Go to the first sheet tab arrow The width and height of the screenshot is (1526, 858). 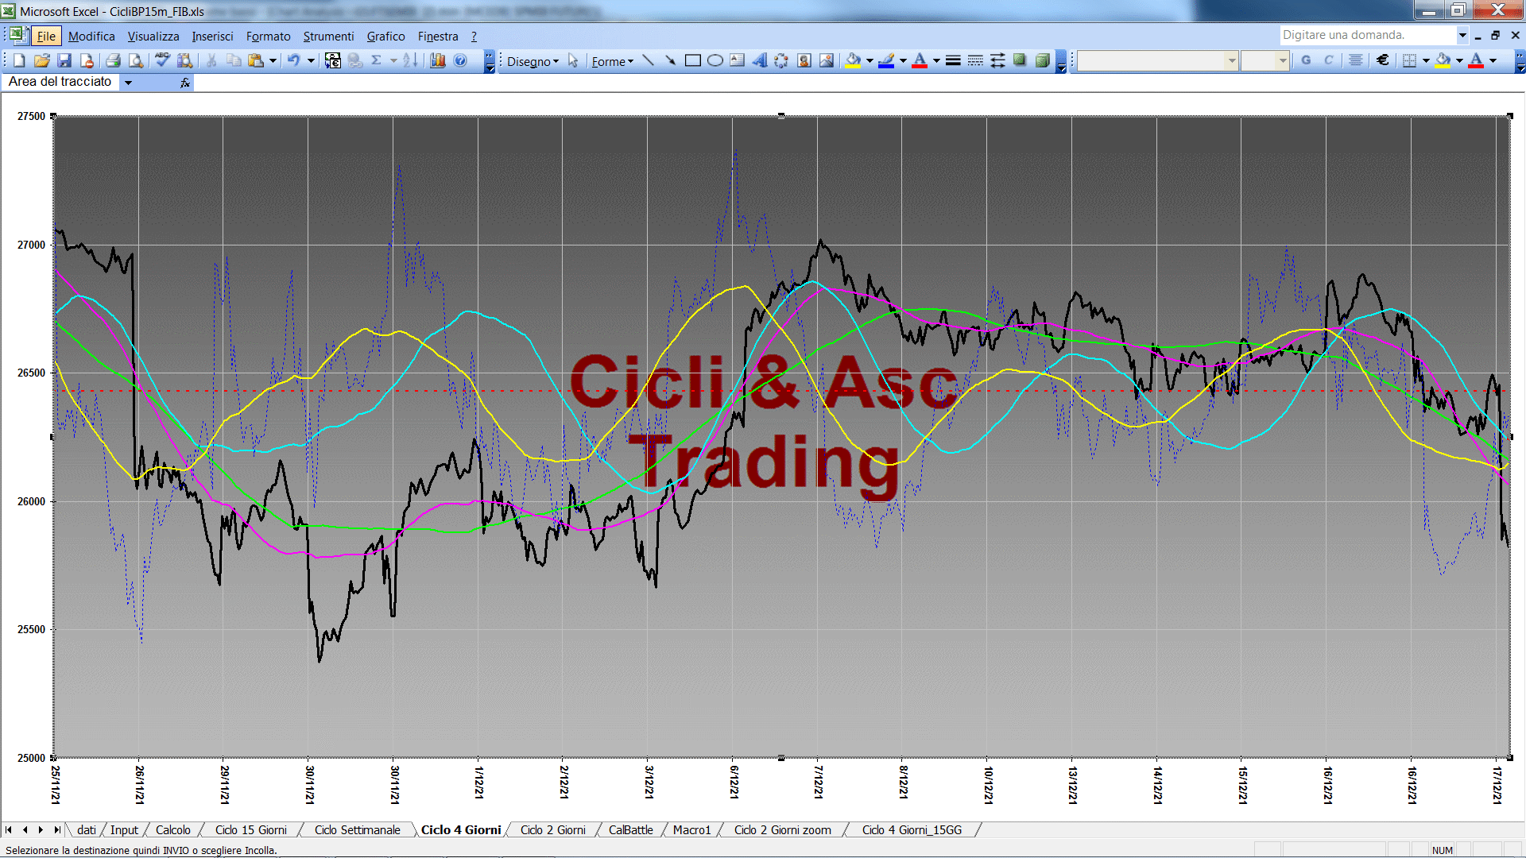point(9,829)
